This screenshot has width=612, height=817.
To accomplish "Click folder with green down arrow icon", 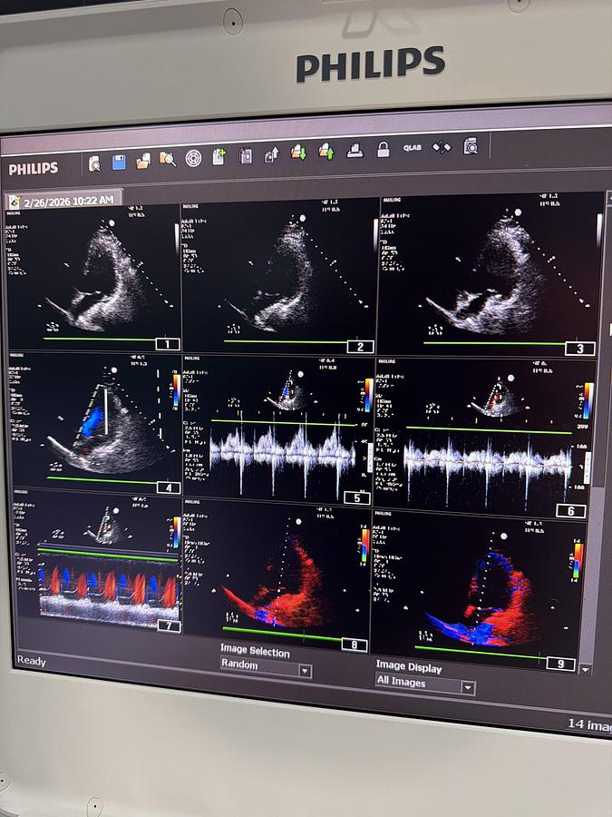I will 298,153.
